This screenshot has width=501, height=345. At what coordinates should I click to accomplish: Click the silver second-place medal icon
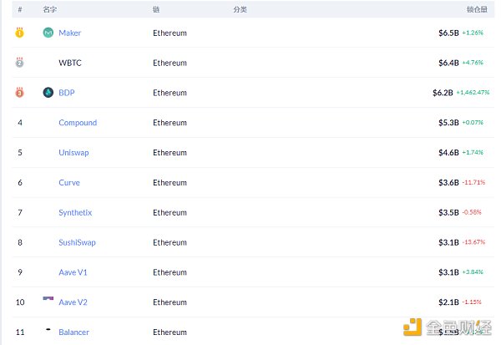click(x=19, y=63)
